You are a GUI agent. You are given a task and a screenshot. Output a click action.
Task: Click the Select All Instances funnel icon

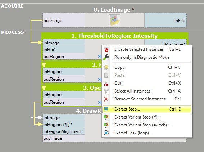pyautogui.click(x=106, y=91)
